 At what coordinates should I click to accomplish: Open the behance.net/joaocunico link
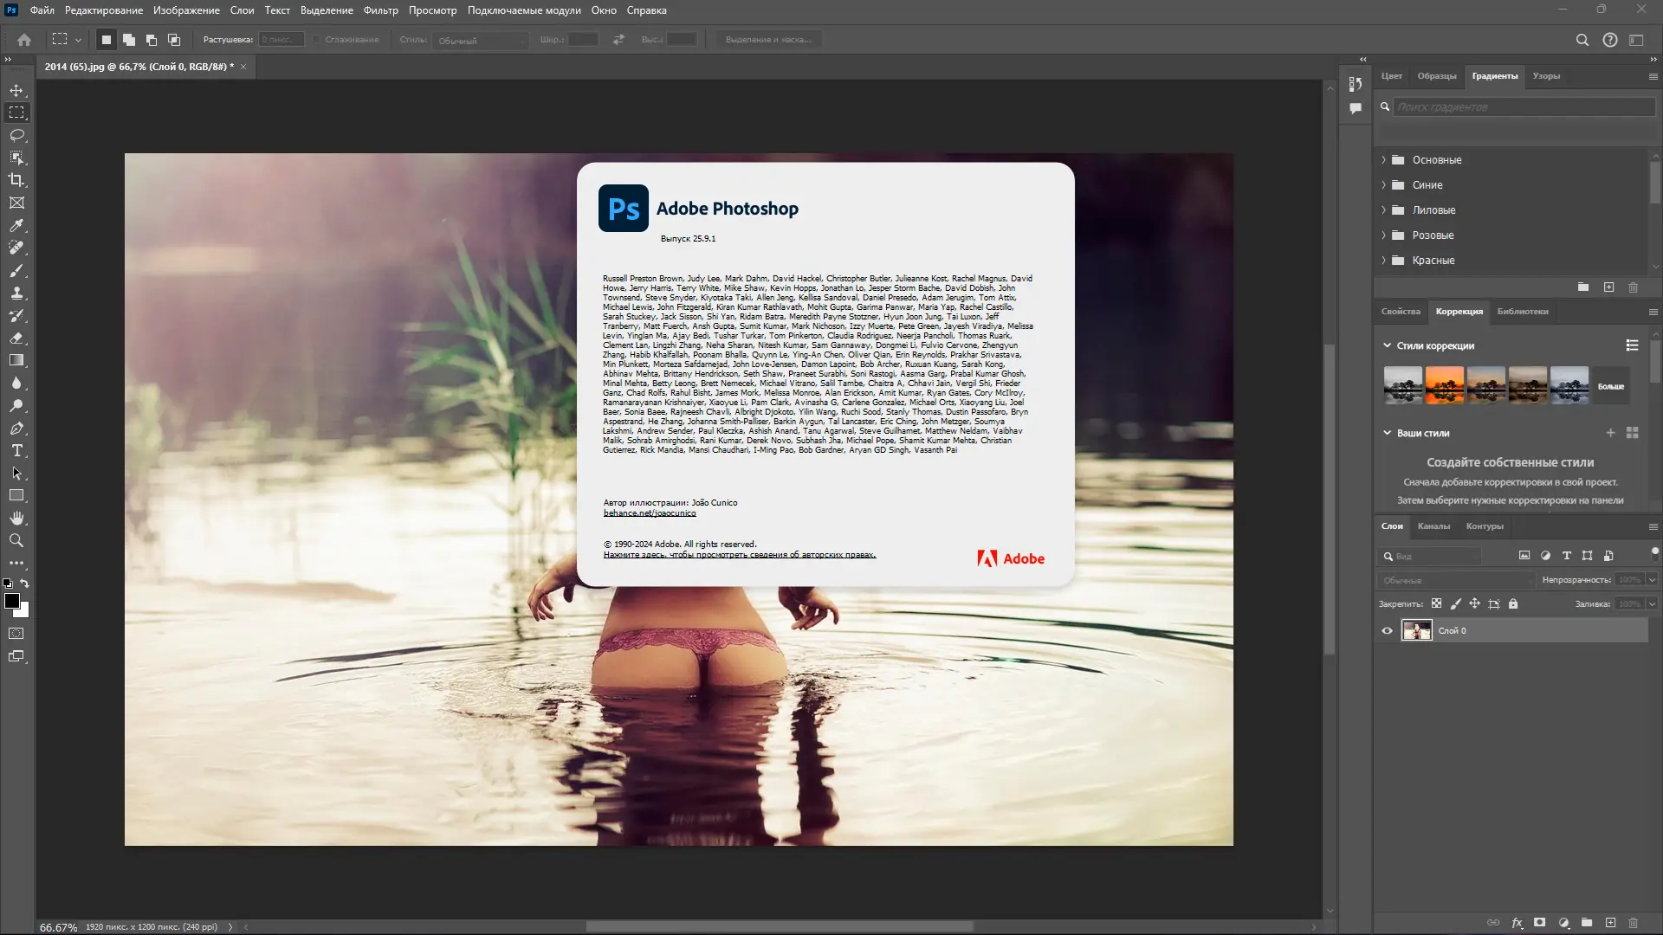click(x=650, y=513)
